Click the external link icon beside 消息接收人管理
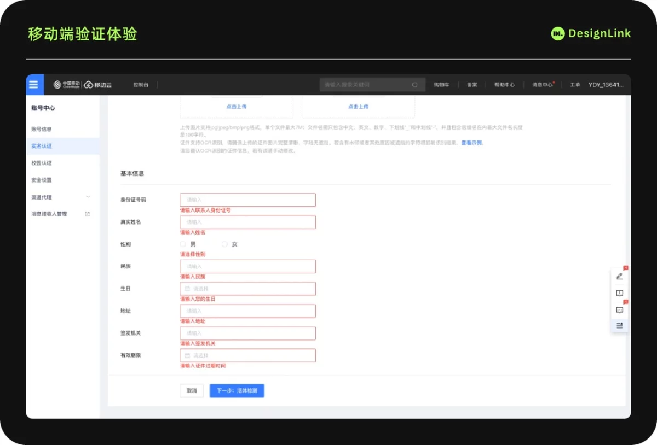 click(87, 214)
